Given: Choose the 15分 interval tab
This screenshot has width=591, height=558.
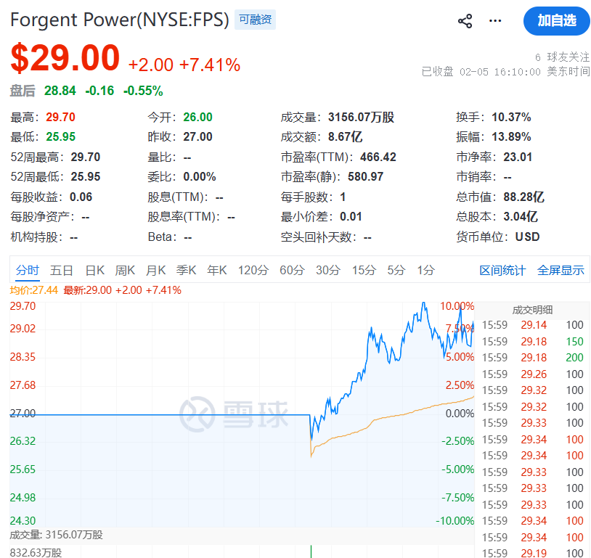Looking at the screenshot, I should coord(364,271).
